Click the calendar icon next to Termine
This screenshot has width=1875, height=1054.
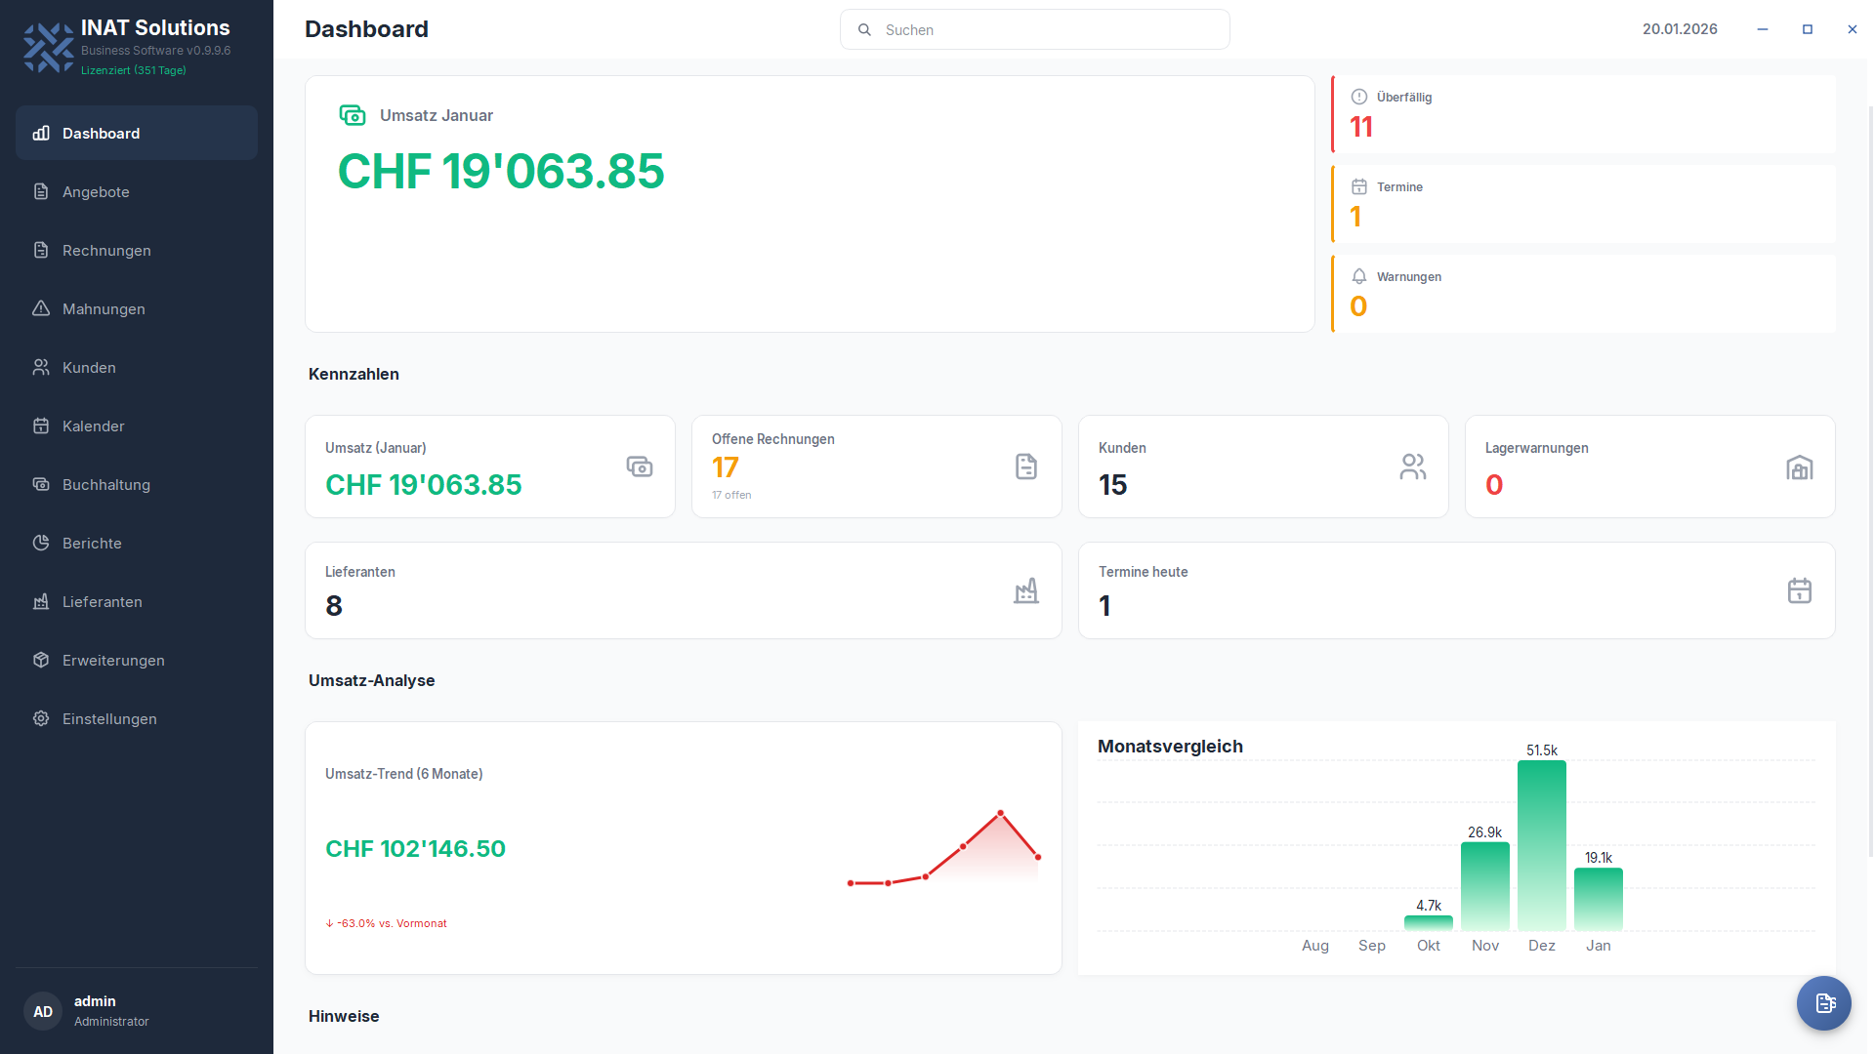(1357, 186)
